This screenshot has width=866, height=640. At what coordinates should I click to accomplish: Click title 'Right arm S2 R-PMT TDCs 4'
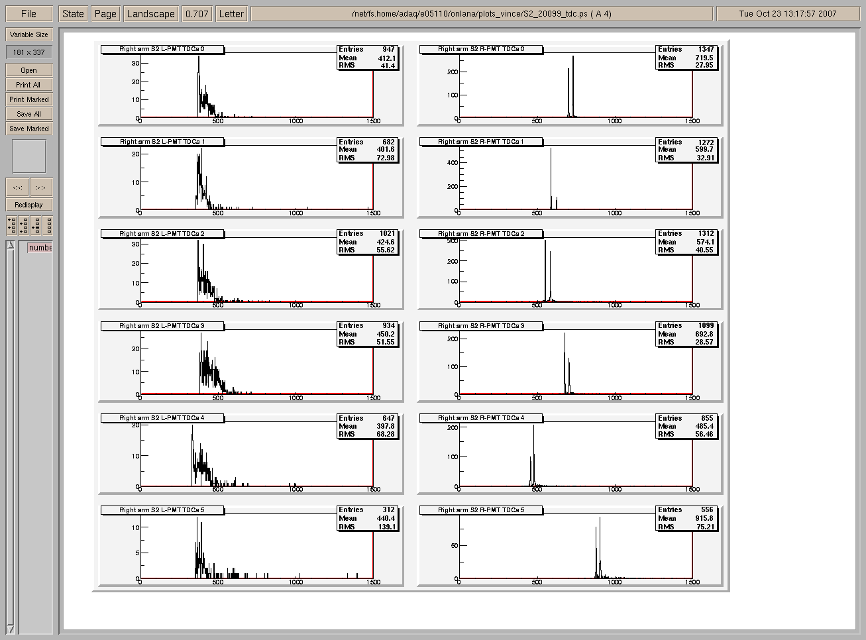481,417
